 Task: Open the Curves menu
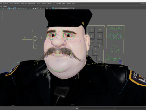click(38, 3)
